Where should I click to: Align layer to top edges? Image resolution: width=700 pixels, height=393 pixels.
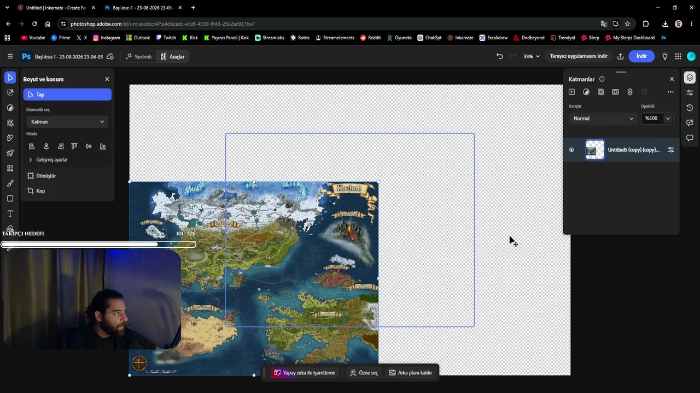[74, 146]
